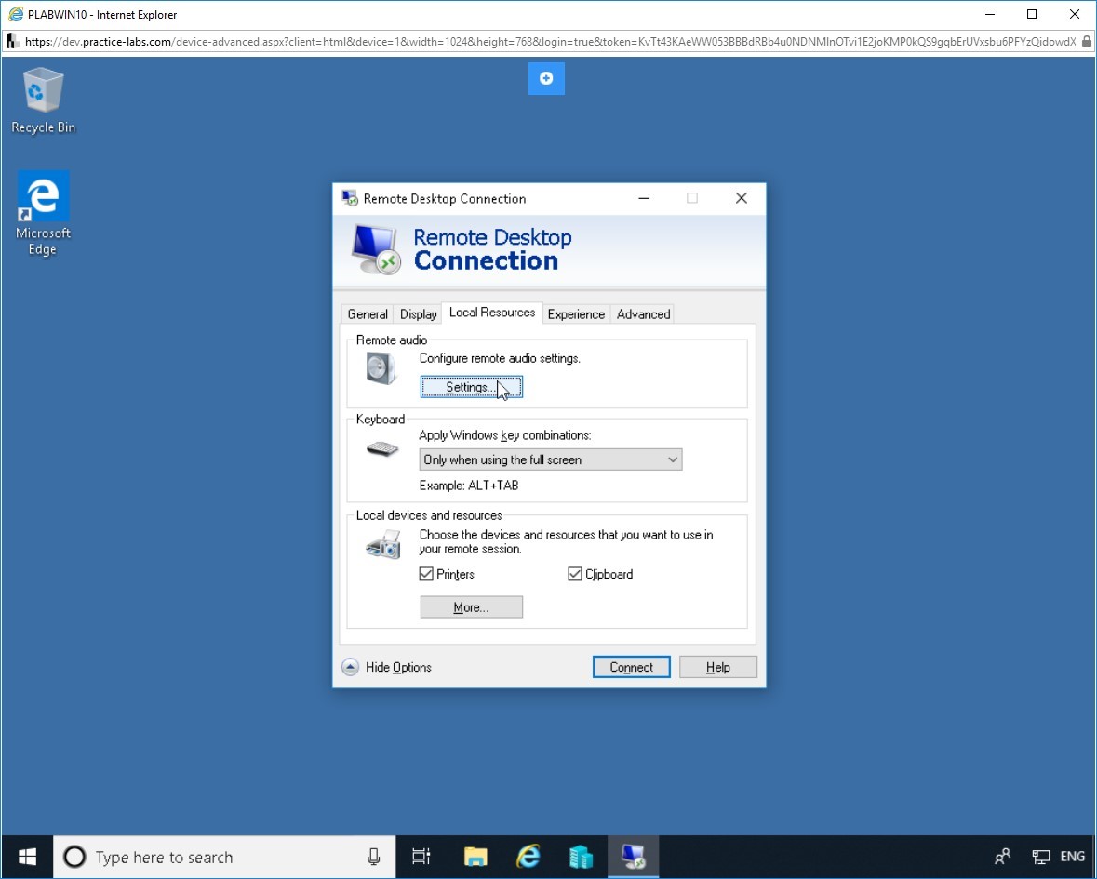The width and height of the screenshot is (1097, 879).
Task: Click the ENG language indicator
Action: point(1073,857)
